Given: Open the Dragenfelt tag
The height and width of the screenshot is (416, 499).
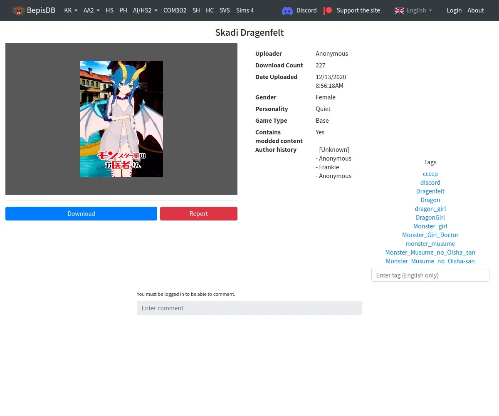Looking at the screenshot, I should [430, 191].
